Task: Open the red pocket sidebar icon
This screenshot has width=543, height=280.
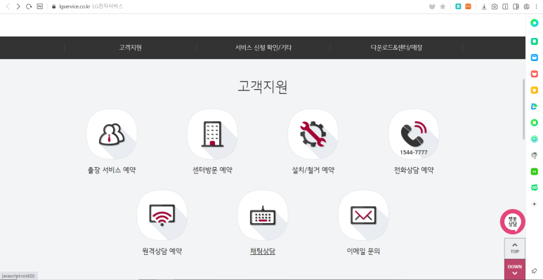Action: click(535, 74)
